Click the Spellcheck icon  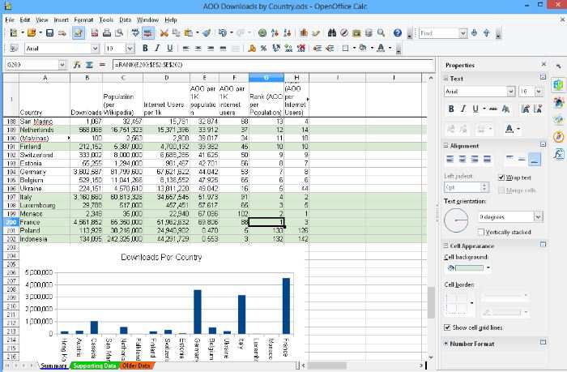click(x=135, y=33)
